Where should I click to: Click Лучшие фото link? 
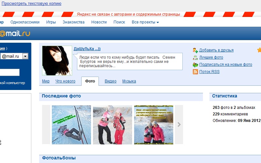pos(211,57)
